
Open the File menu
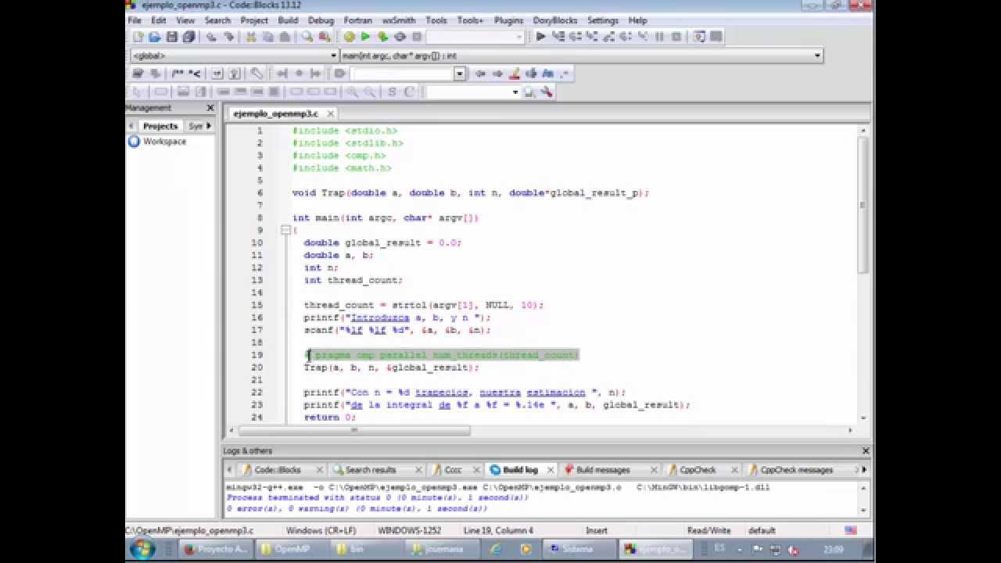134,20
